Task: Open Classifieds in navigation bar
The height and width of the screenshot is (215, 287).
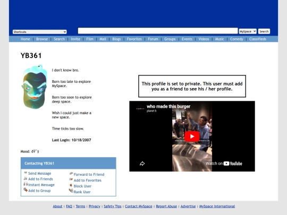Action: point(258,39)
